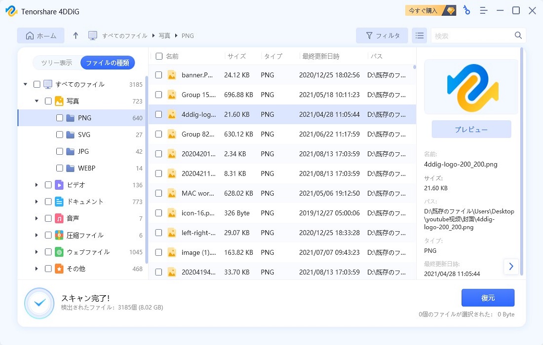The image size is (543, 345).
Task: Click the プレビュー preview button
Action: [x=471, y=129]
